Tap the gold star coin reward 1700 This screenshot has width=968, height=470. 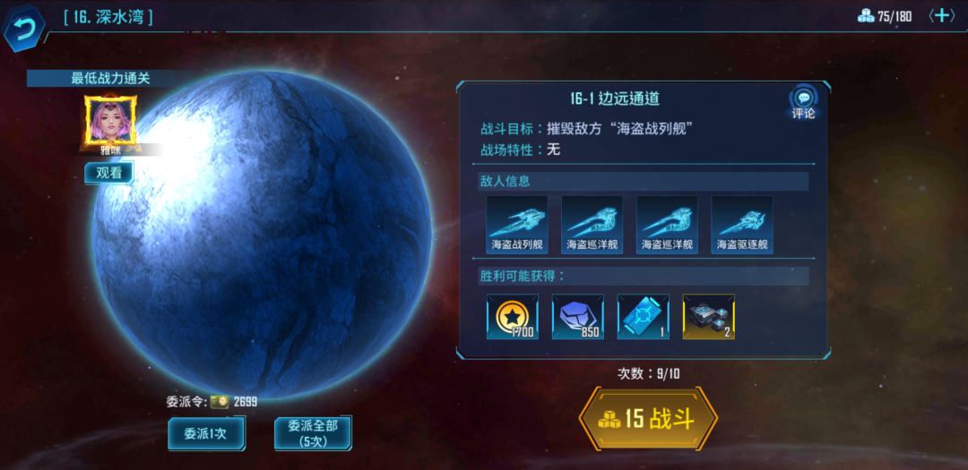[513, 316]
